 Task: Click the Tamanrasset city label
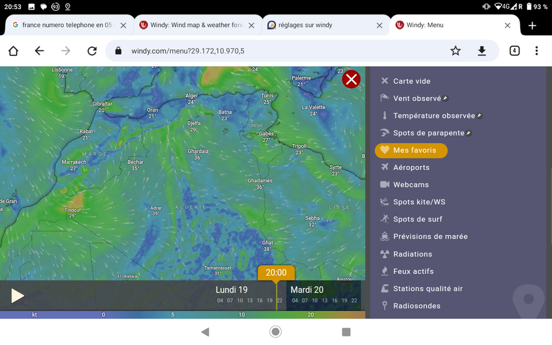point(218,268)
